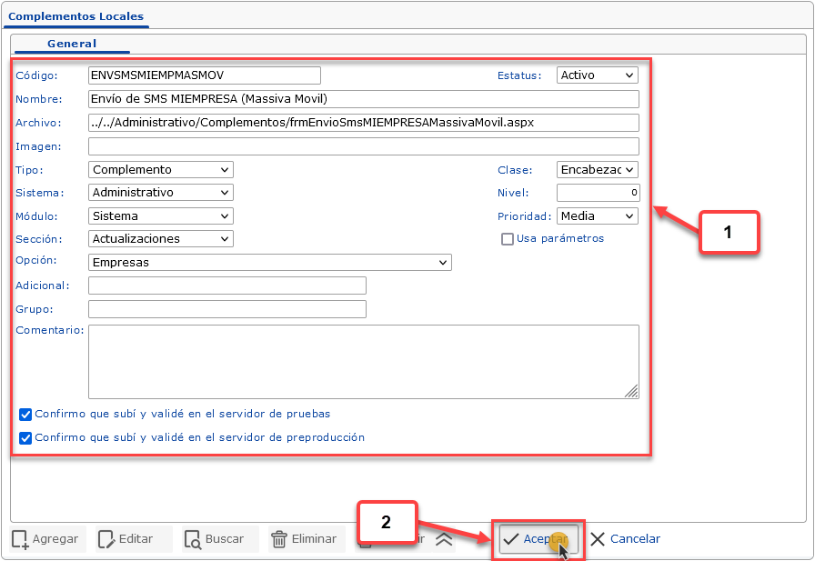Switch to the General tab
The width and height of the screenshot is (815, 561).
pyautogui.click(x=72, y=44)
